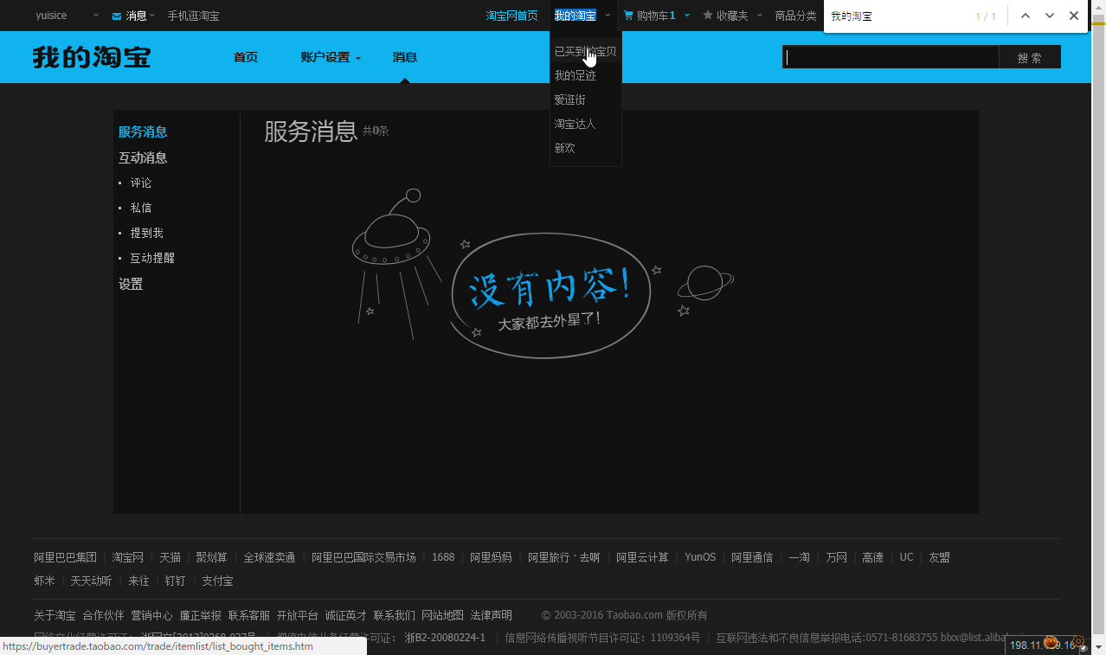Open 阿里通信 footer link
The height and width of the screenshot is (655, 1106).
[x=752, y=557]
